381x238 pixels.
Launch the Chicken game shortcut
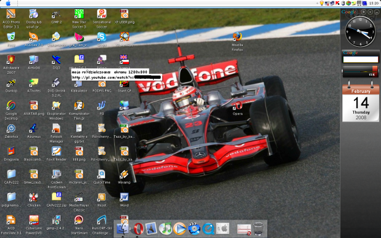pos(34,200)
